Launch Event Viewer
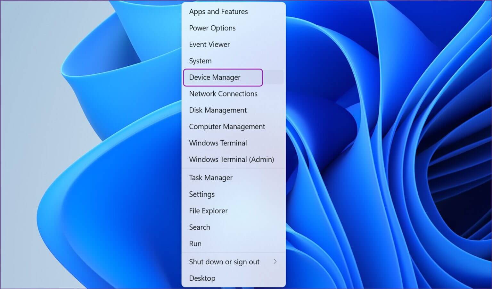The height and width of the screenshot is (289, 492). tap(234, 44)
